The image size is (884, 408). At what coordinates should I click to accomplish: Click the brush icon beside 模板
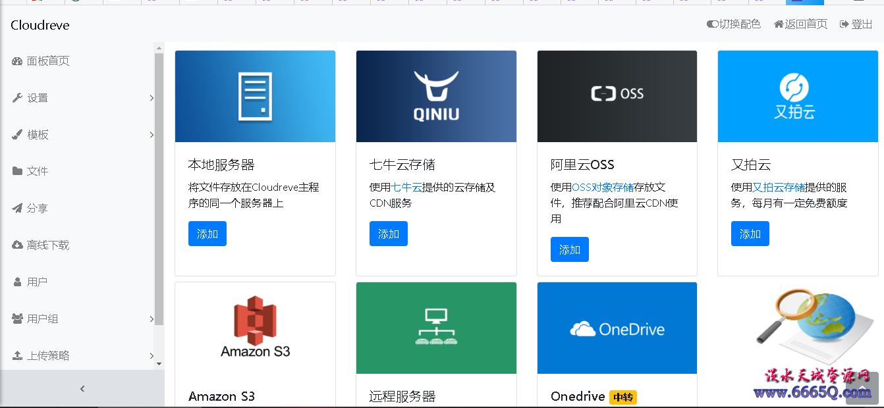[x=17, y=135]
